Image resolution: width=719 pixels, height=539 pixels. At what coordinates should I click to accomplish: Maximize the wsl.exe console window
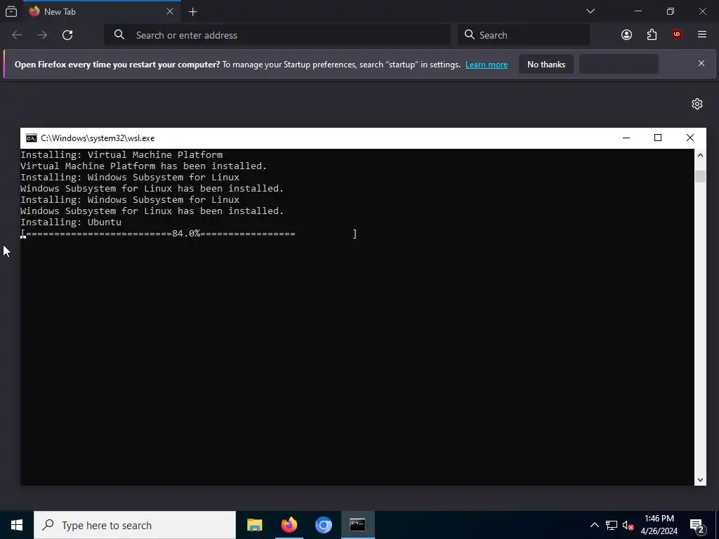click(x=657, y=138)
